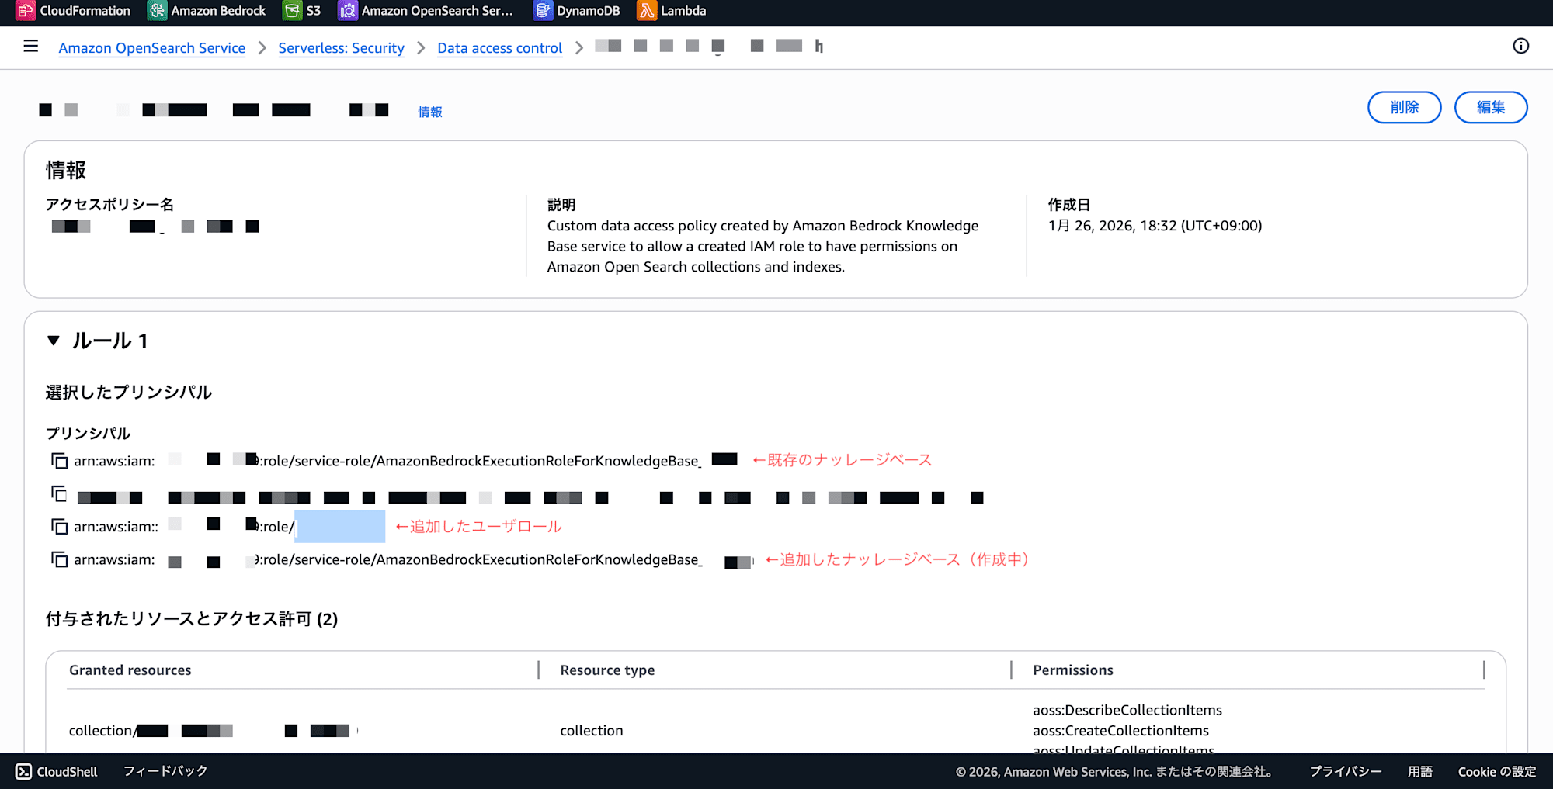Open the CloudShell terminal icon
1553x789 pixels.
(x=24, y=771)
